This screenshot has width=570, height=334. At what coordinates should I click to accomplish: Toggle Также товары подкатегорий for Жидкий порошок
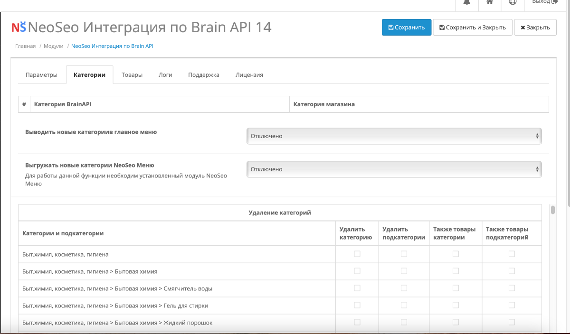click(x=512, y=323)
